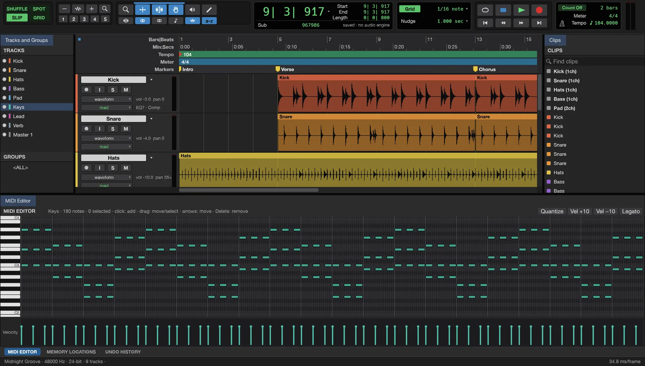Return to start of session
645x366 pixels.
(485, 23)
